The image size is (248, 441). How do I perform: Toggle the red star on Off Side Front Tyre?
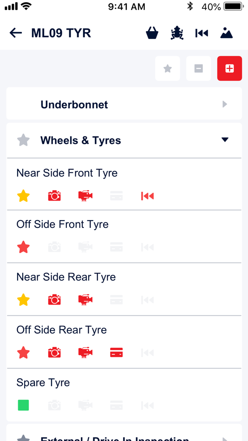click(23, 247)
